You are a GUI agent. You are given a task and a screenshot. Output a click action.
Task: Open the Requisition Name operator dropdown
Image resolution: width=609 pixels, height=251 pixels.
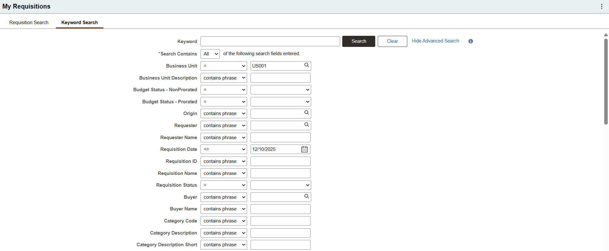224,173
